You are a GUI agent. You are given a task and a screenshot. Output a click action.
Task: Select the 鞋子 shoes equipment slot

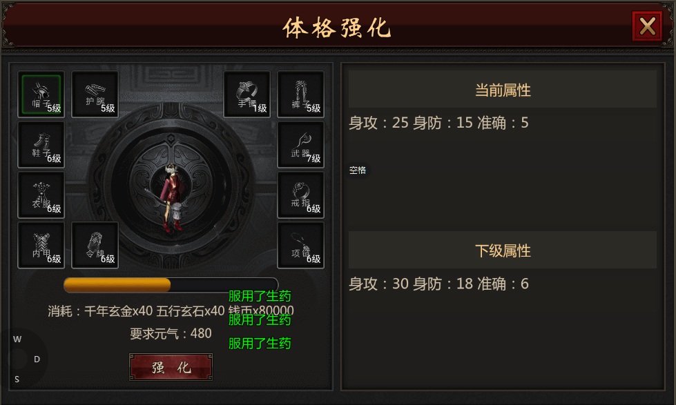pos(41,145)
